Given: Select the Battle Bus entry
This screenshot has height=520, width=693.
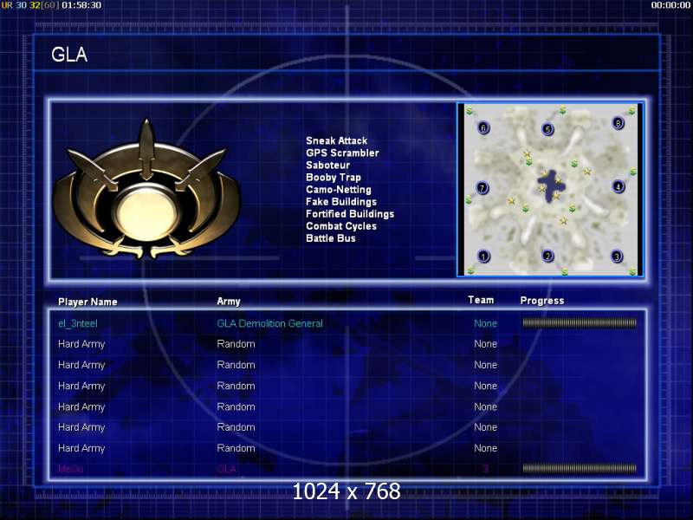Looking at the screenshot, I should point(331,238).
